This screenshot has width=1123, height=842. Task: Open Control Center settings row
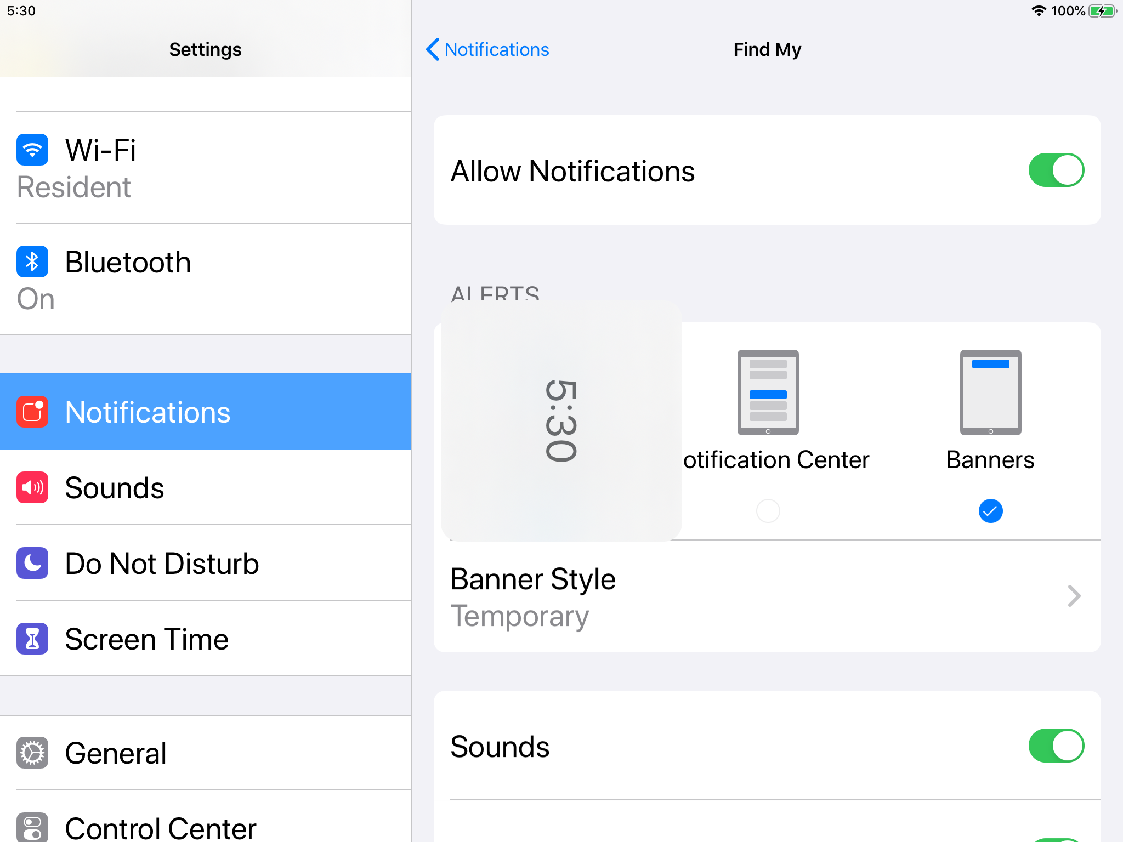coord(160,827)
